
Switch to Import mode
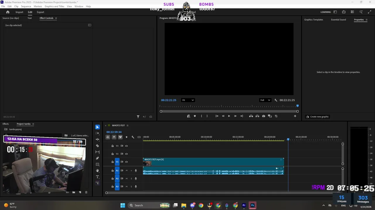click(19, 12)
